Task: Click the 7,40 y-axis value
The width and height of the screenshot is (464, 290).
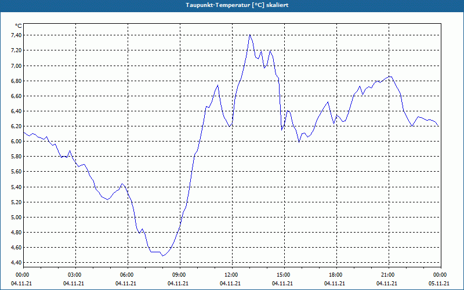Action: [17, 35]
